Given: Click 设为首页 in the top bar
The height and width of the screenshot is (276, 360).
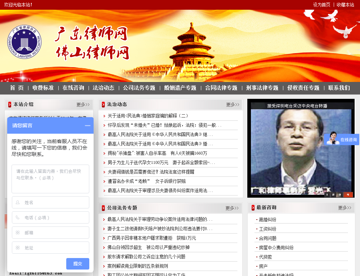Looking at the screenshot, I should pos(321,5).
